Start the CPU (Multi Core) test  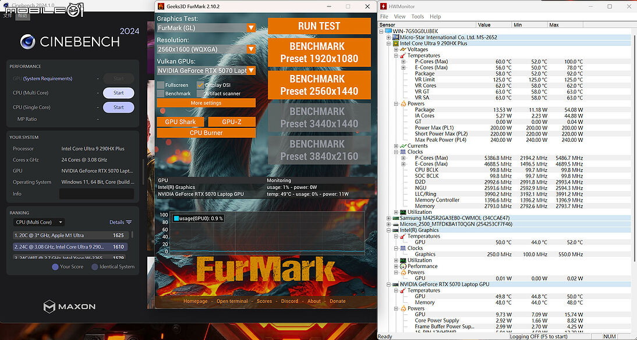(x=119, y=93)
